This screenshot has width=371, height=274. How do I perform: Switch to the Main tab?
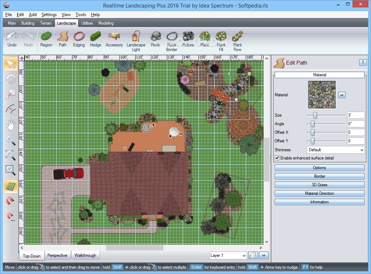click(x=12, y=23)
